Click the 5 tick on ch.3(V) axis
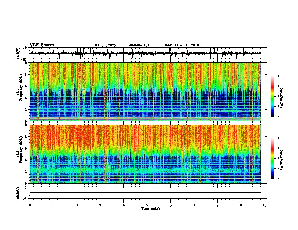Image resolution: width=298 pixels, height=230 pixels. [26, 187]
